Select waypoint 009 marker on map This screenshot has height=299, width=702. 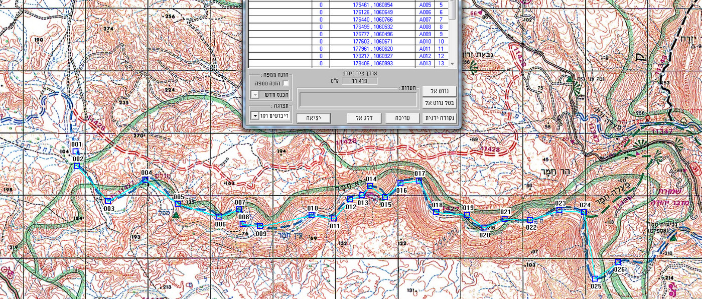[260, 226]
